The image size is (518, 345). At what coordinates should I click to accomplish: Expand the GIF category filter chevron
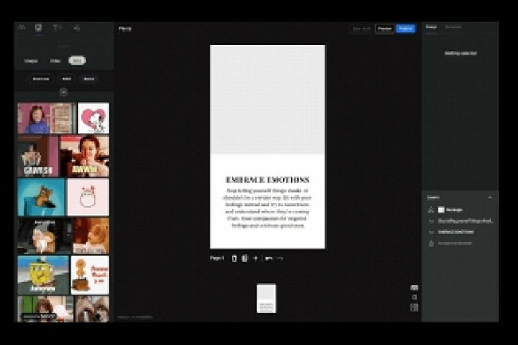click(63, 92)
